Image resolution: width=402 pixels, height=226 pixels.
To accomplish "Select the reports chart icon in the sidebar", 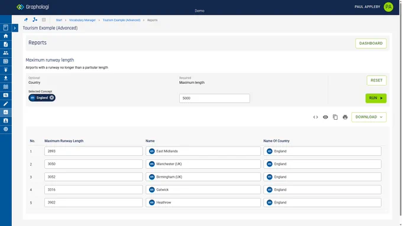I will [x=6, y=112].
